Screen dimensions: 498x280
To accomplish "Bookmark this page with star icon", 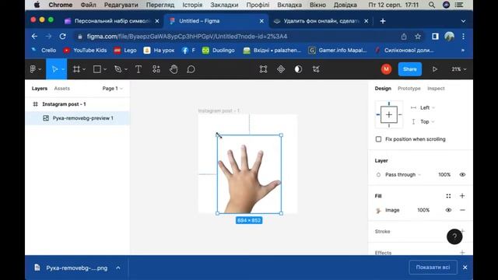I will pyautogui.click(x=418, y=37).
